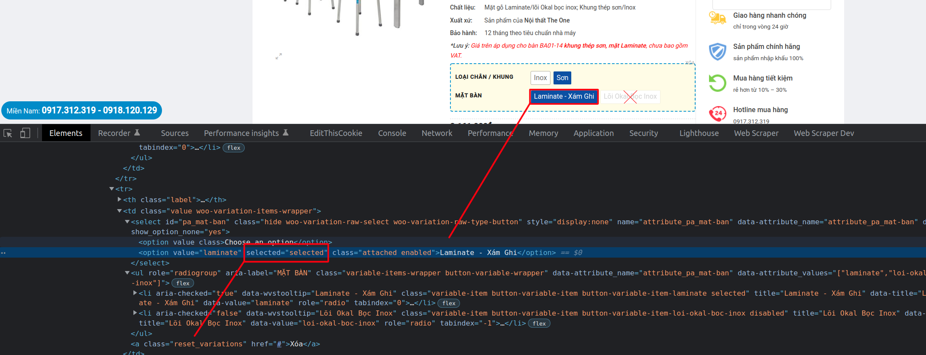The width and height of the screenshot is (926, 355).
Task: Click the red 24 hotline icon
Action: (717, 114)
